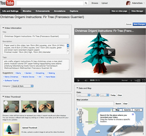
Task: Click the search magnifier button
Action: [x=86, y=3]
